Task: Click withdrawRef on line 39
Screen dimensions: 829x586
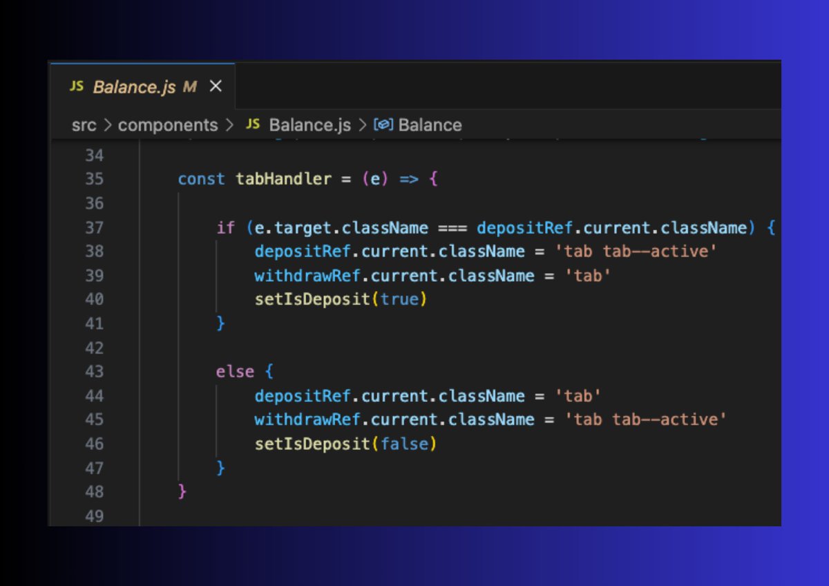Action: (x=308, y=276)
